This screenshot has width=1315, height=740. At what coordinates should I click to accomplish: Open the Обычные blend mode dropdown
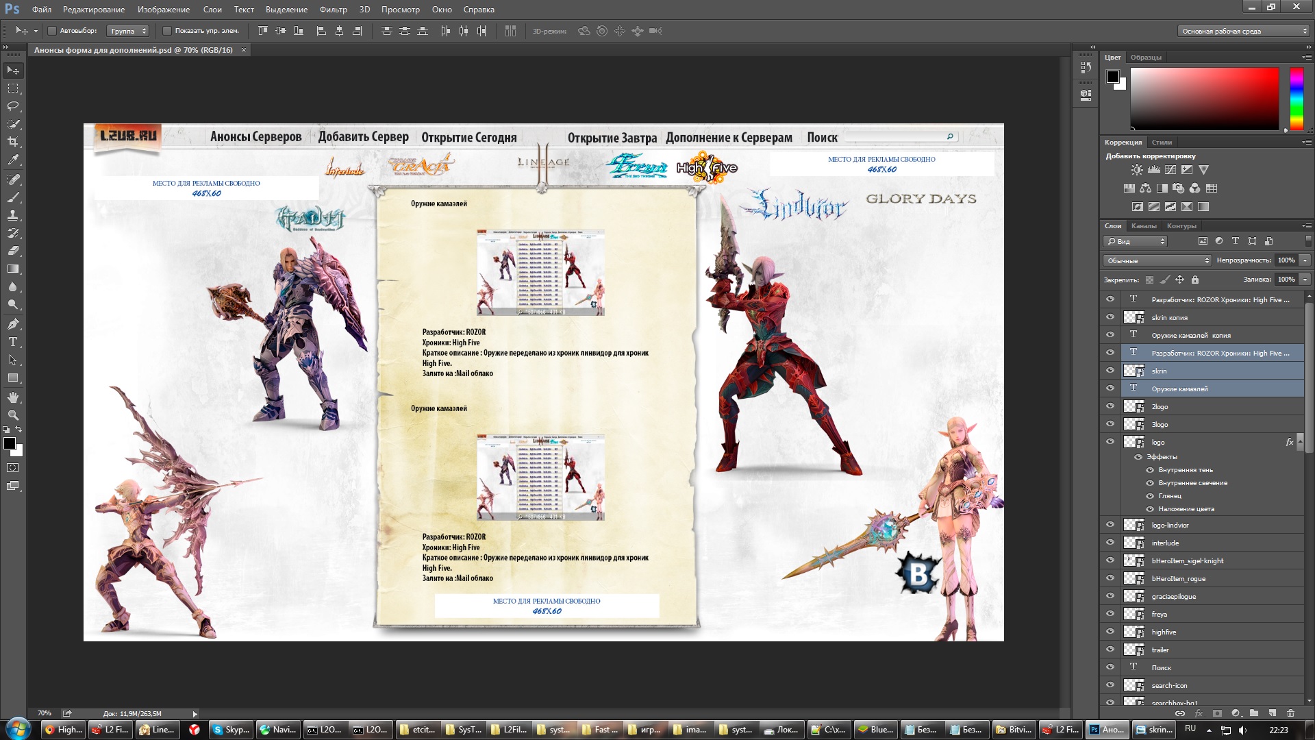pyautogui.click(x=1157, y=260)
